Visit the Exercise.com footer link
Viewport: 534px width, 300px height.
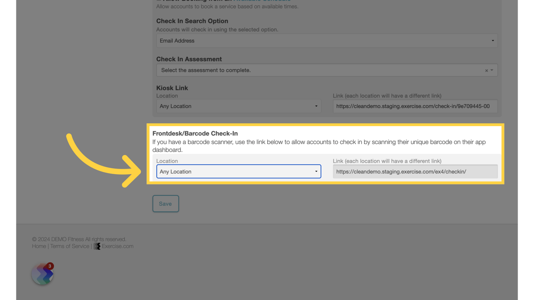point(118,246)
